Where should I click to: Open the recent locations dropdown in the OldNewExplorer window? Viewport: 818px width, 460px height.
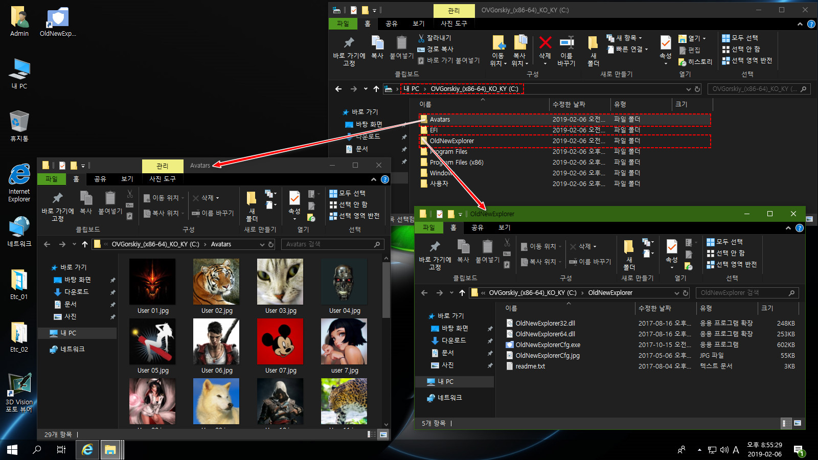(451, 293)
